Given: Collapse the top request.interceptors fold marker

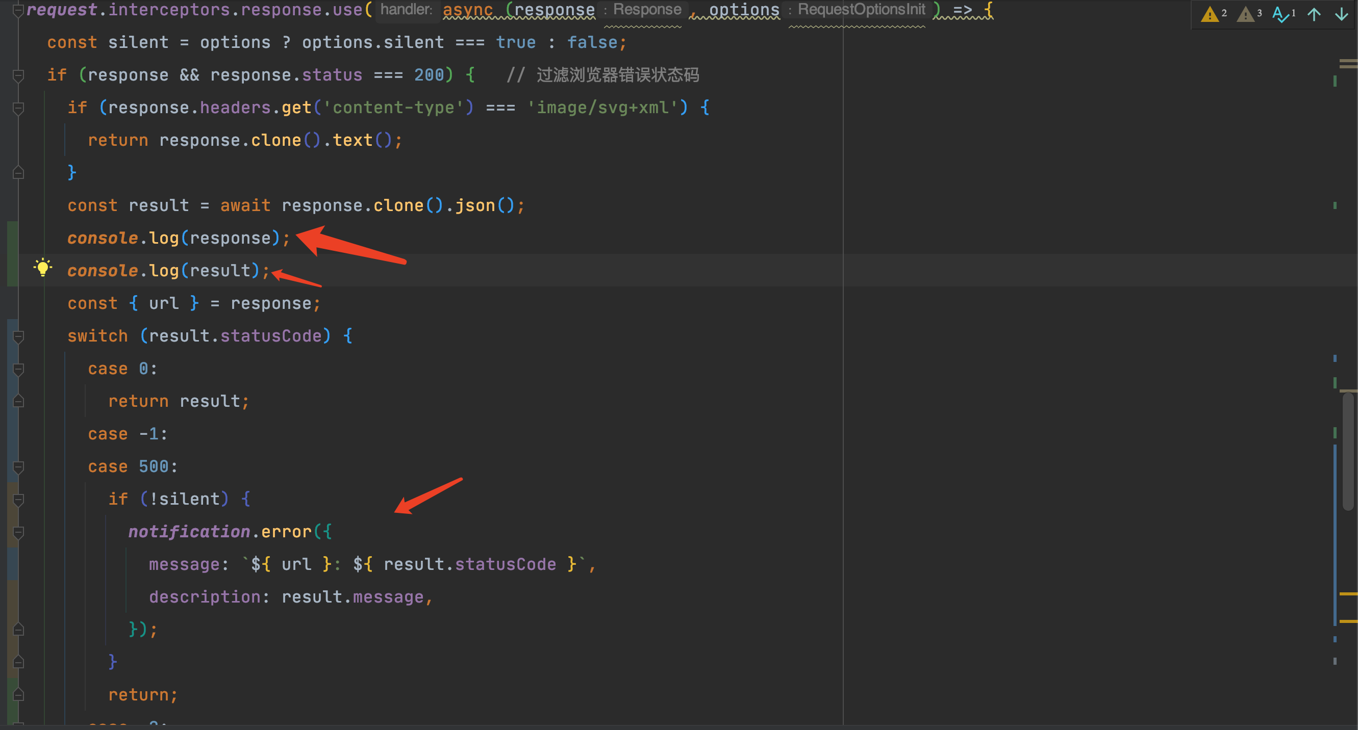Looking at the screenshot, I should pos(18,10).
